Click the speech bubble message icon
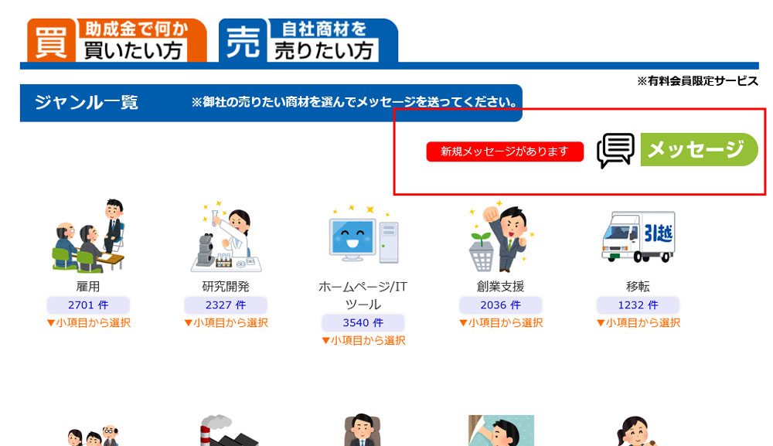Viewport: 773px width, 446px height. [615, 150]
